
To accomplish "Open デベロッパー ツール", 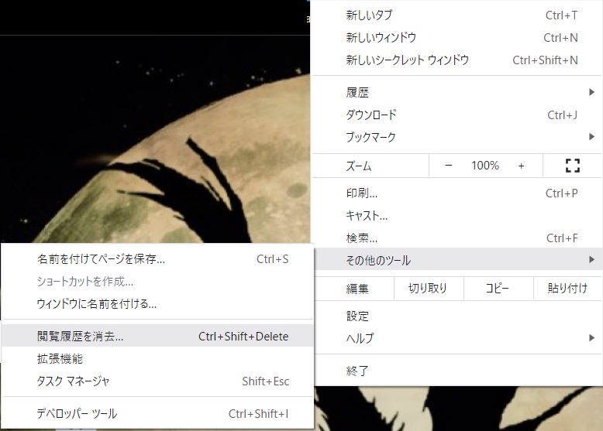I will [157, 414].
